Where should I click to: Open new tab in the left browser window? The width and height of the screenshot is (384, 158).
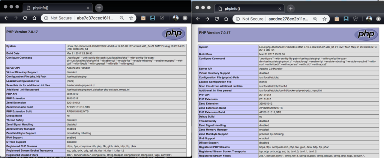(x=99, y=7)
